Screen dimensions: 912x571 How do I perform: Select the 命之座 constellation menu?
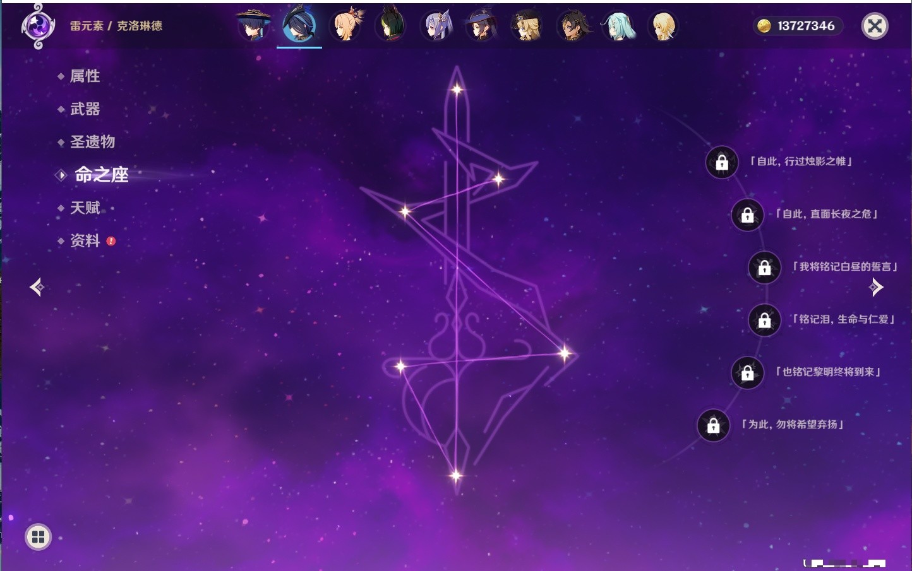(101, 175)
